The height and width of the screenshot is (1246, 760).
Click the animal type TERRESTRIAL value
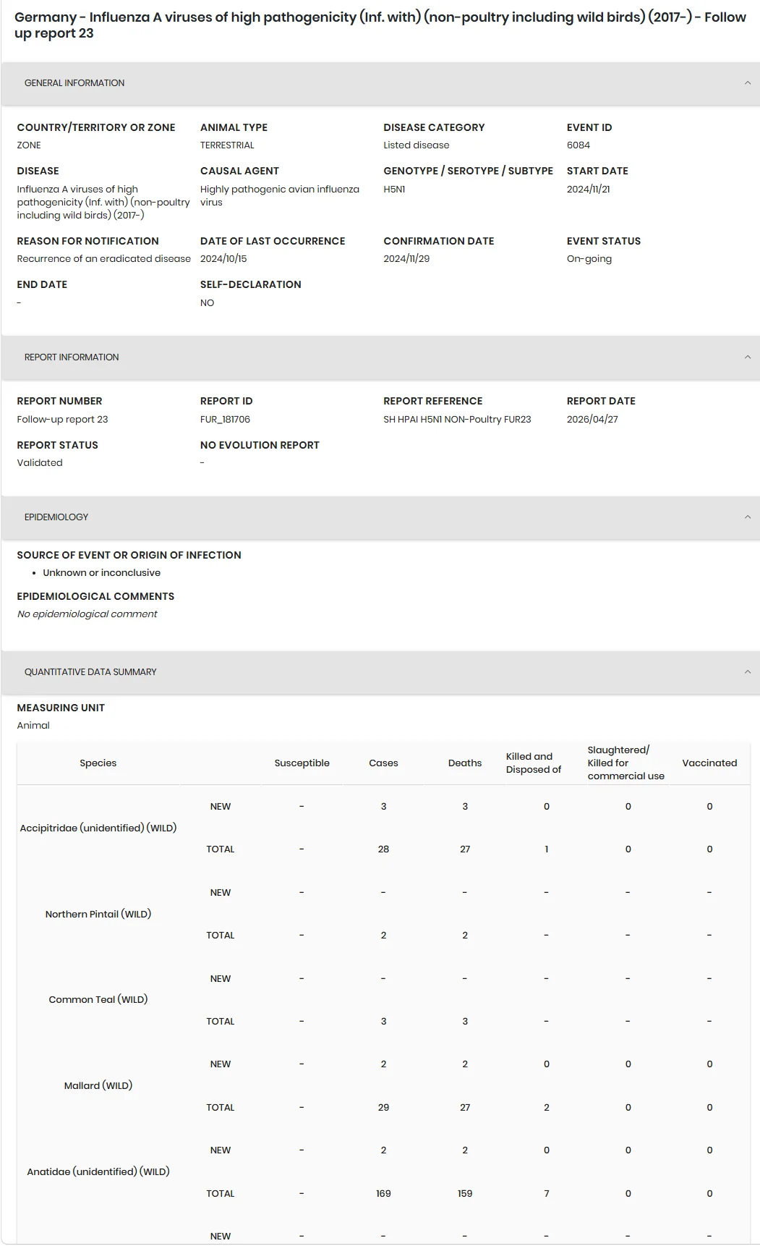pos(227,145)
